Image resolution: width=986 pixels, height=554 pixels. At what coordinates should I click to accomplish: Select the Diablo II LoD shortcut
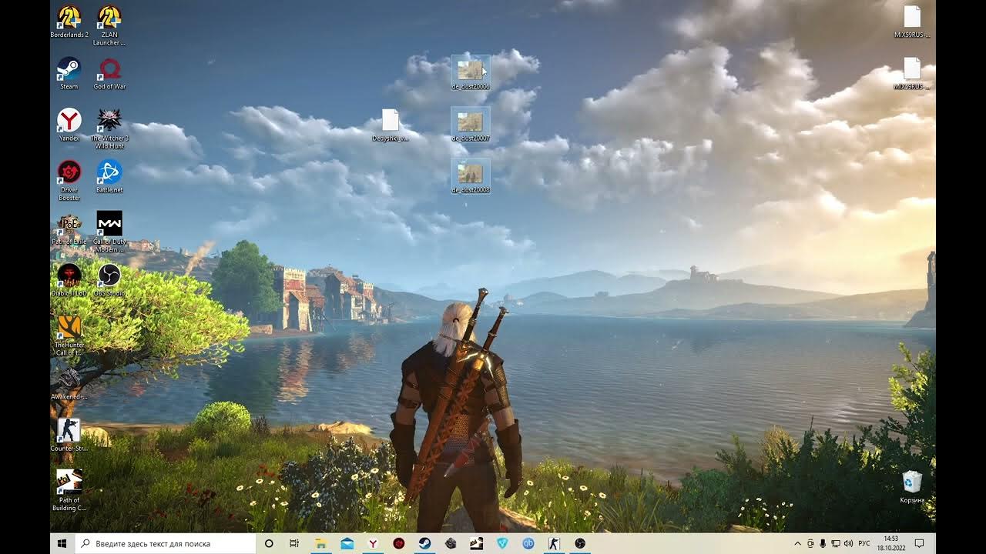[x=69, y=279]
